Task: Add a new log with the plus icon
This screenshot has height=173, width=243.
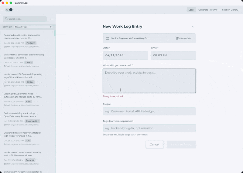Action: point(50,19)
